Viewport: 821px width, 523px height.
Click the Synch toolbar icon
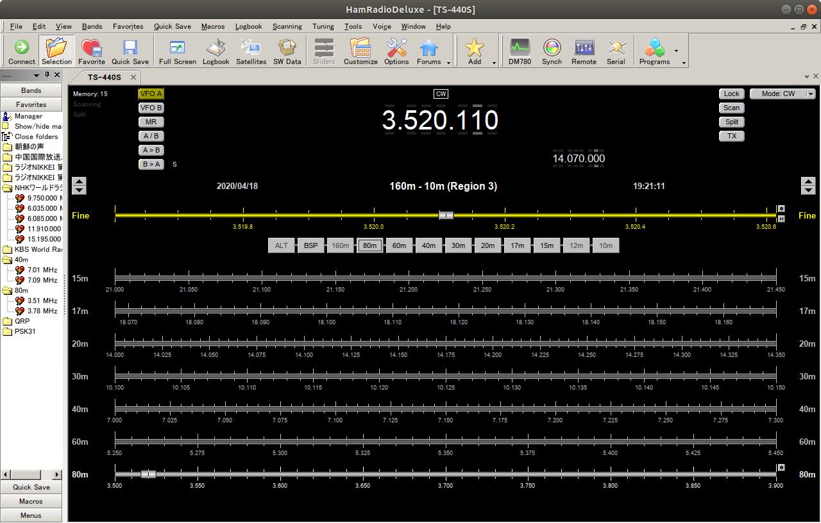click(x=552, y=51)
